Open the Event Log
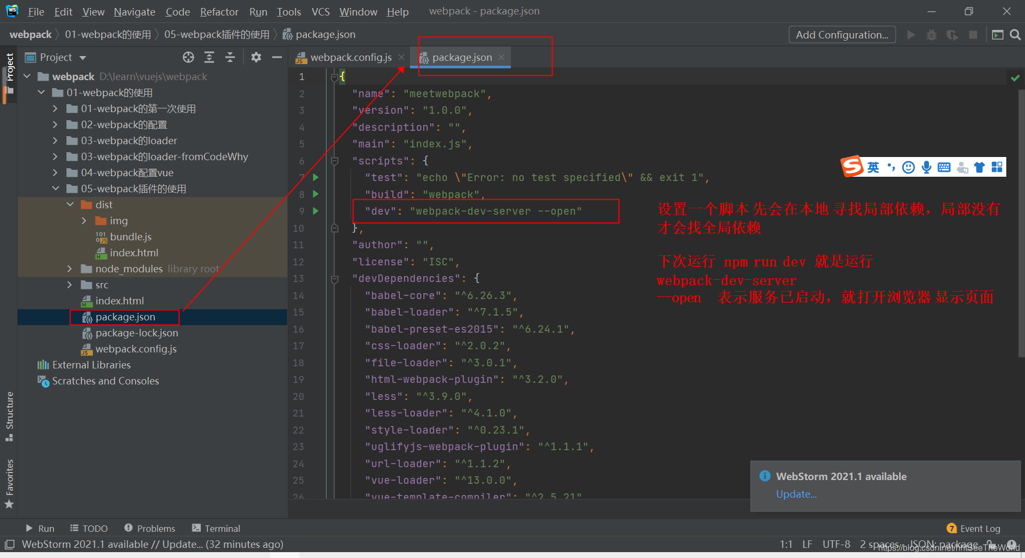 (974, 528)
